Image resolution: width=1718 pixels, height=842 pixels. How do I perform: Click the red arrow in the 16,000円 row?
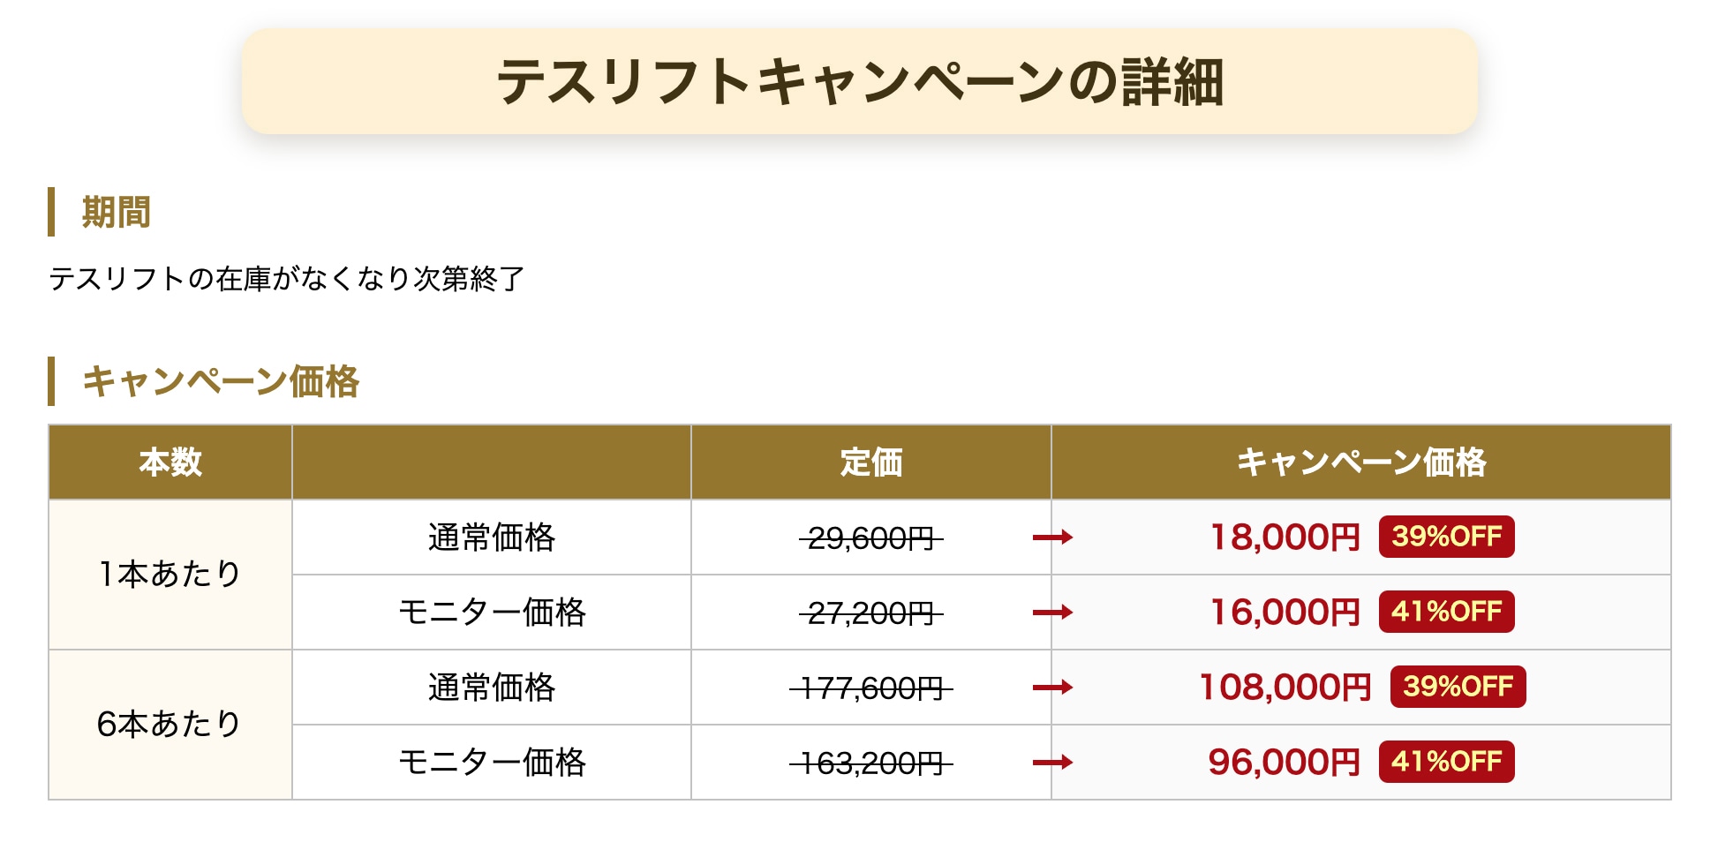[x=1052, y=612]
